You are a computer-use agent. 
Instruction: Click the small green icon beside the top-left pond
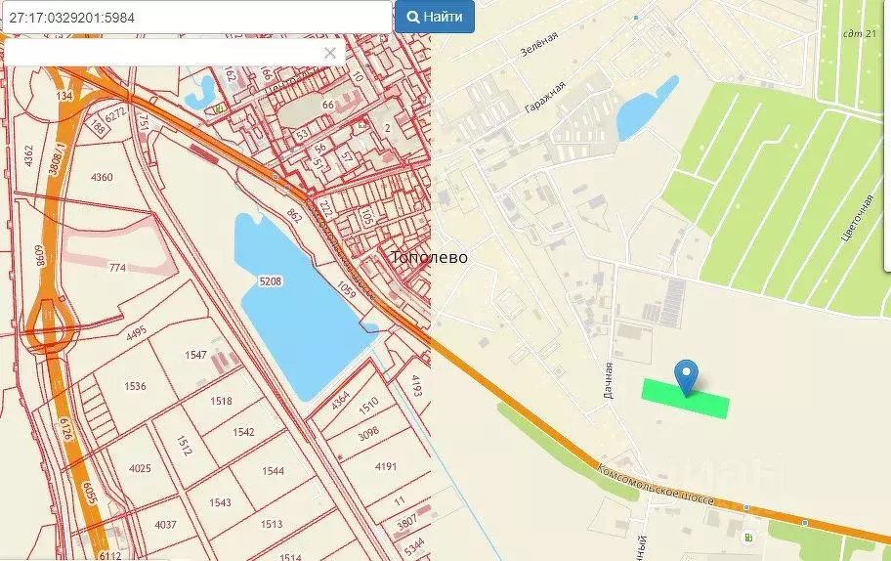[218, 108]
